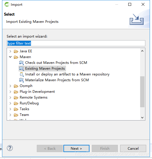Collapse the Maven category
The width and height of the screenshot is (152, 159).
click(x=10, y=57)
